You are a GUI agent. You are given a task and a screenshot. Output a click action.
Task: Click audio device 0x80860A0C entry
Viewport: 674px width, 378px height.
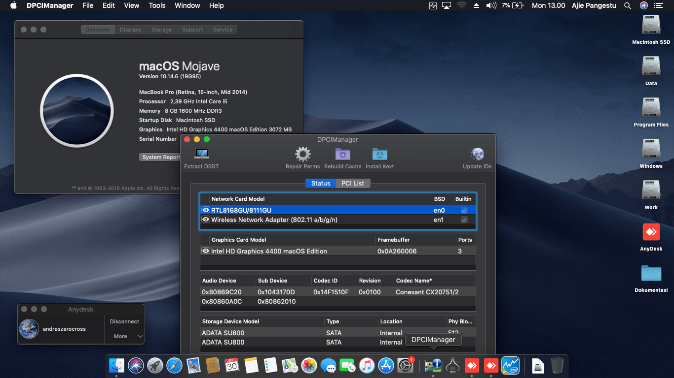(x=222, y=301)
